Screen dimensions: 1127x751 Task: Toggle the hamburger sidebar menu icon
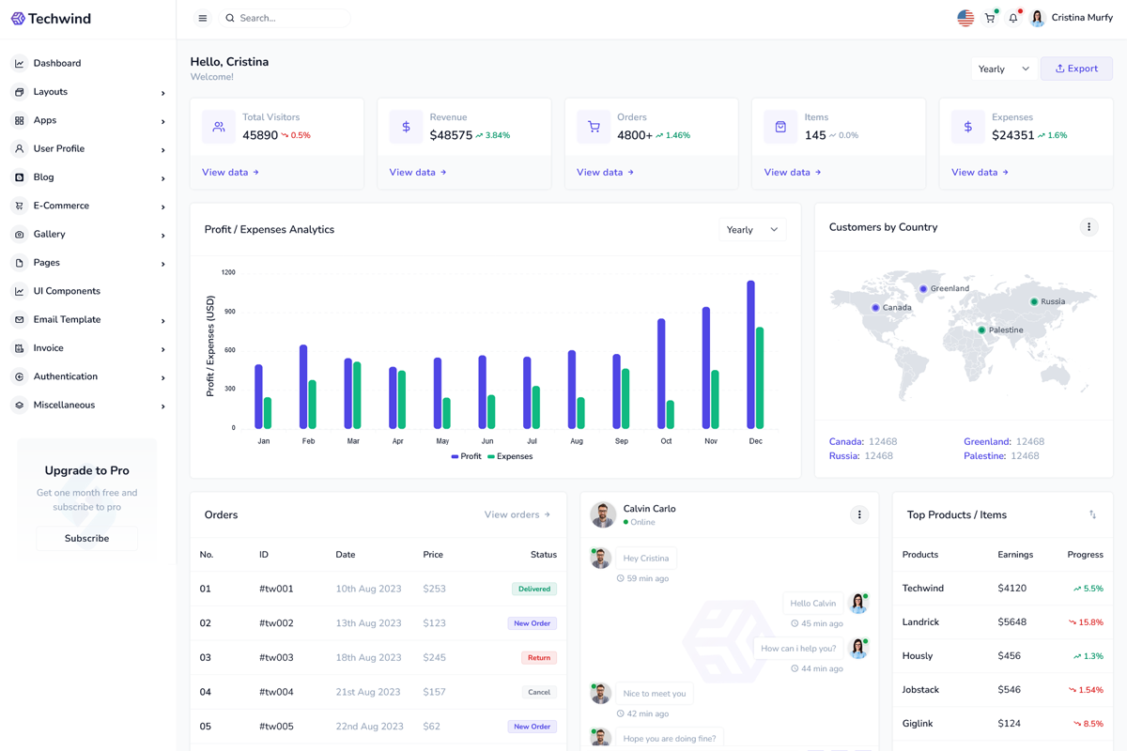[202, 18]
